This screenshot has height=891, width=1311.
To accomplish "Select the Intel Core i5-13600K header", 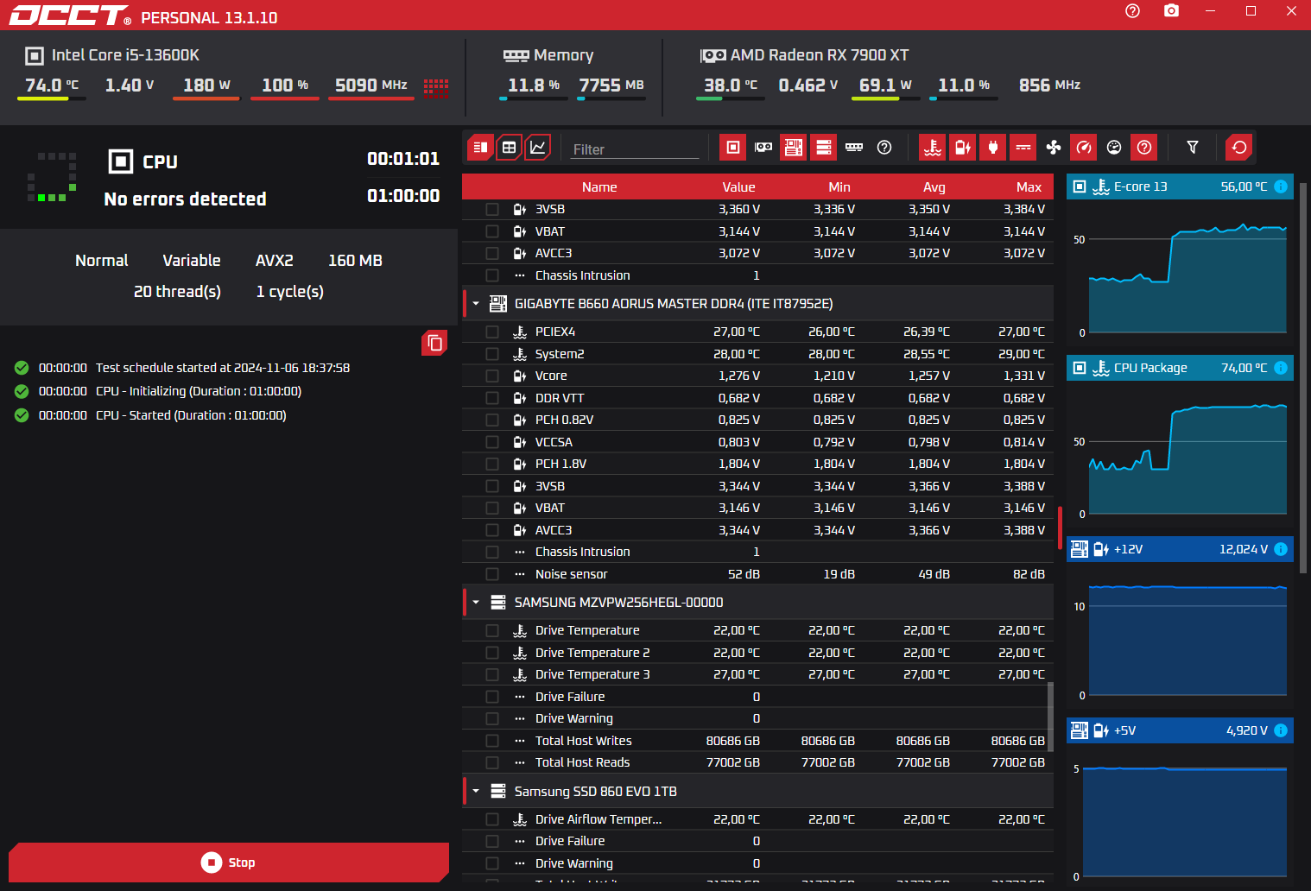I will (125, 55).
